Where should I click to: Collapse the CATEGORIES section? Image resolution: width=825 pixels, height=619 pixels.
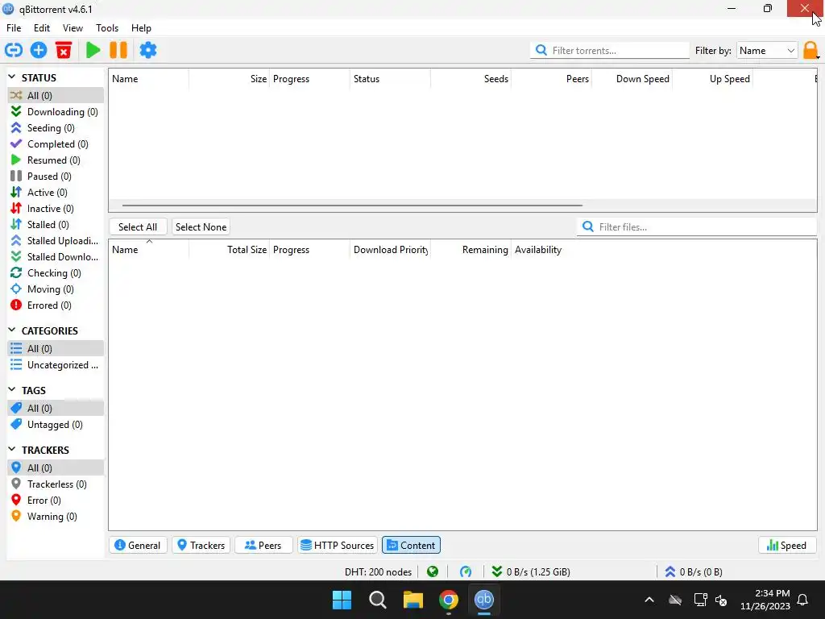click(12, 330)
